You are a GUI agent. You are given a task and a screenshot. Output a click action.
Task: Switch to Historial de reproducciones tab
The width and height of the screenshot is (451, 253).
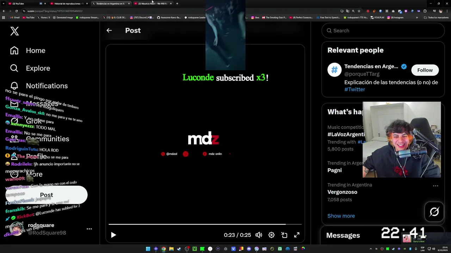[x=68, y=4]
